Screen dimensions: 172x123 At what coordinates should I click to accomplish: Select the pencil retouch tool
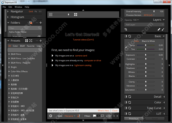point(159,29)
